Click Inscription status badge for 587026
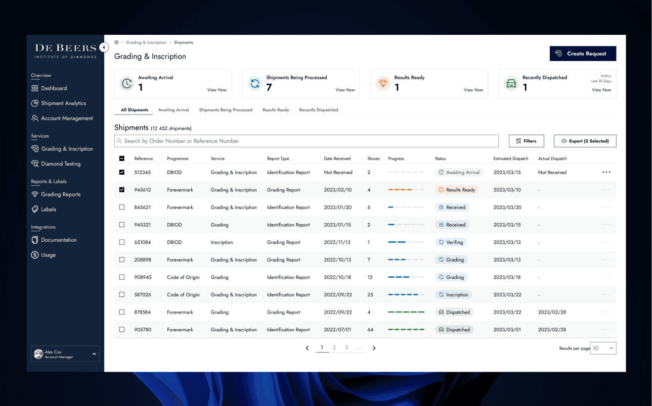The image size is (652, 406). tap(454, 294)
